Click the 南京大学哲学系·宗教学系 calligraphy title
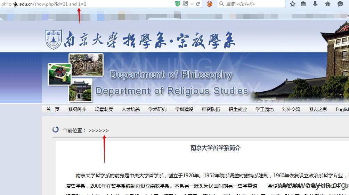349x195 pixels. (149, 40)
